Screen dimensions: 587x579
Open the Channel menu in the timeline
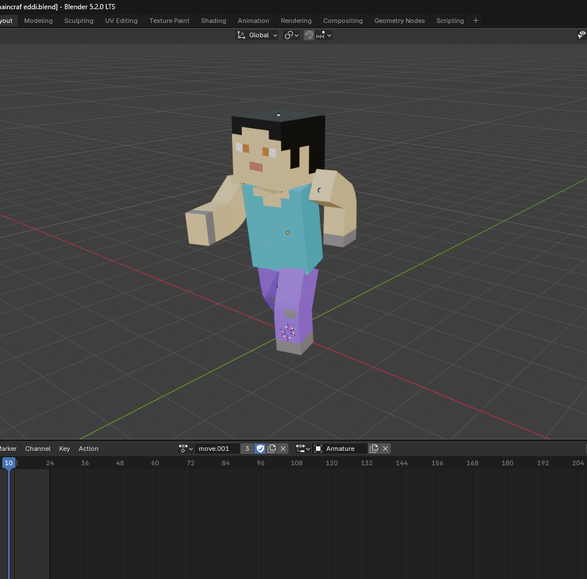38,449
